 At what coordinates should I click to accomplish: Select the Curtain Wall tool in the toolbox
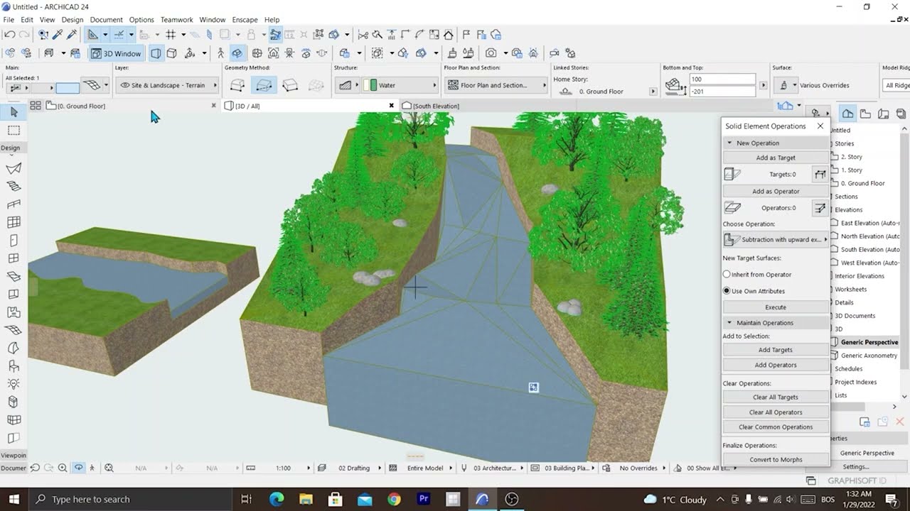point(14,222)
